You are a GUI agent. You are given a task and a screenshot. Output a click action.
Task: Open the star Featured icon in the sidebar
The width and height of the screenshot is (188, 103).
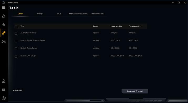point(4,24)
